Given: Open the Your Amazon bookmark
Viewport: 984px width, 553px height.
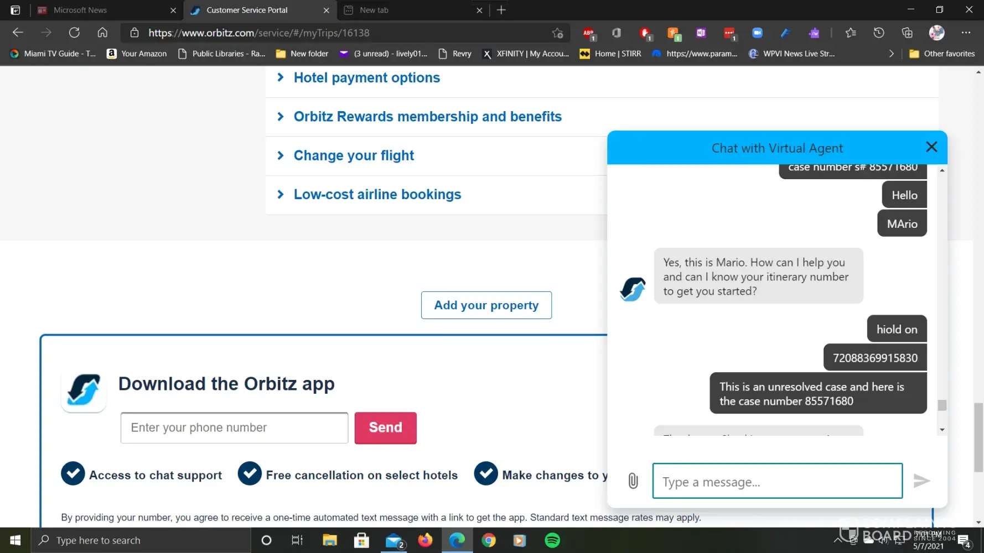Looking at the screenshot, I should pyautogui.click(x=137, y=54).
